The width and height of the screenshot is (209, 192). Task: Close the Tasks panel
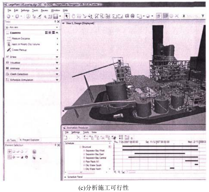click(58, 22)
